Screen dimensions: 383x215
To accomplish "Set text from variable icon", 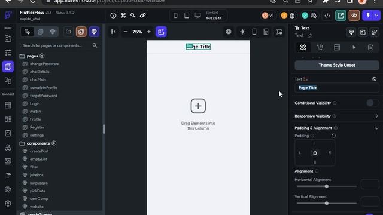I will click(x=305, y=79).
